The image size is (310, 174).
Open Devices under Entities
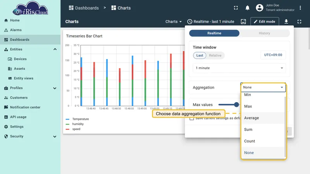point(30,59)
